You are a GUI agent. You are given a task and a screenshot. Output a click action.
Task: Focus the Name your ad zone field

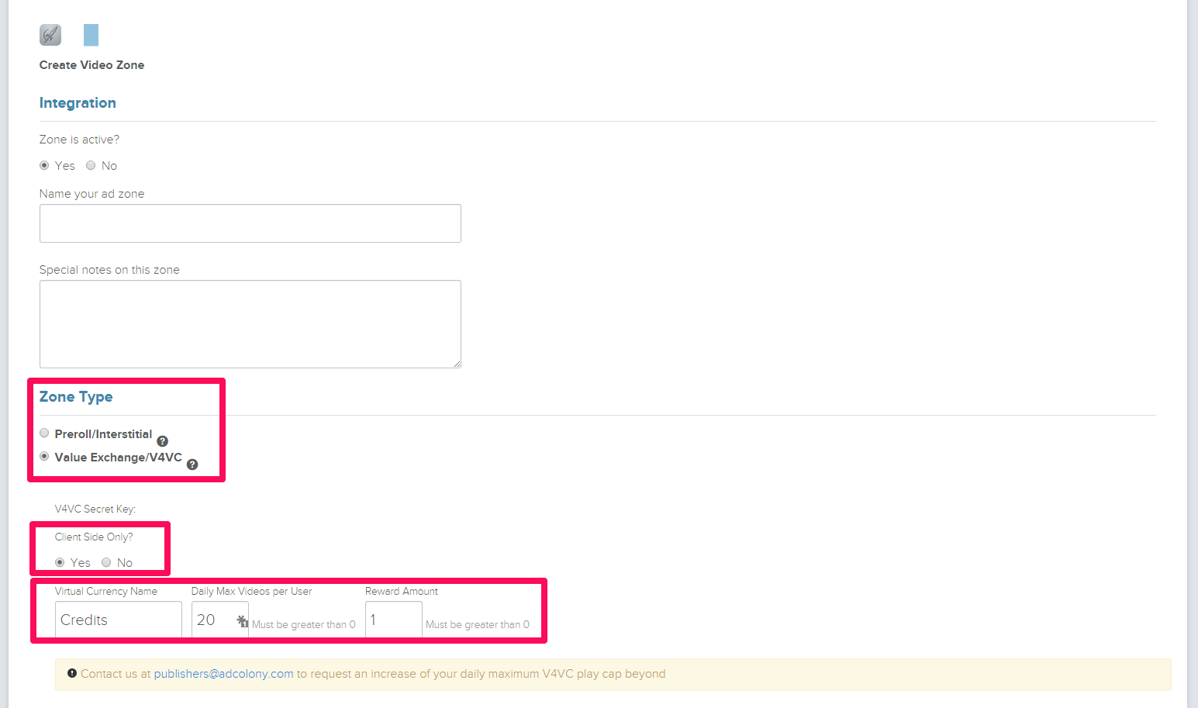click(x=250, y=223)
